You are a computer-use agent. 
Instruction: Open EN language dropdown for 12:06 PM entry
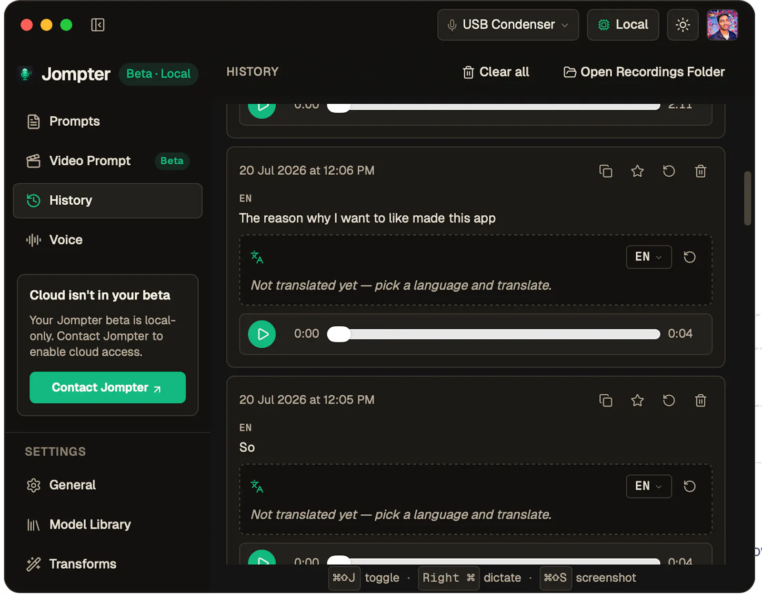coord(649,257)
